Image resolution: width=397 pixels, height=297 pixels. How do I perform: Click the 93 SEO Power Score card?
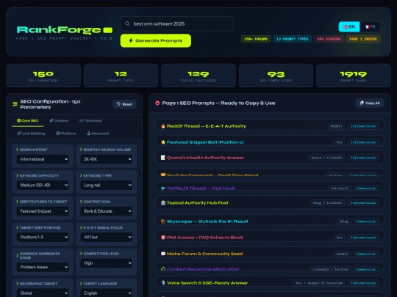click(x=276, y=76)
